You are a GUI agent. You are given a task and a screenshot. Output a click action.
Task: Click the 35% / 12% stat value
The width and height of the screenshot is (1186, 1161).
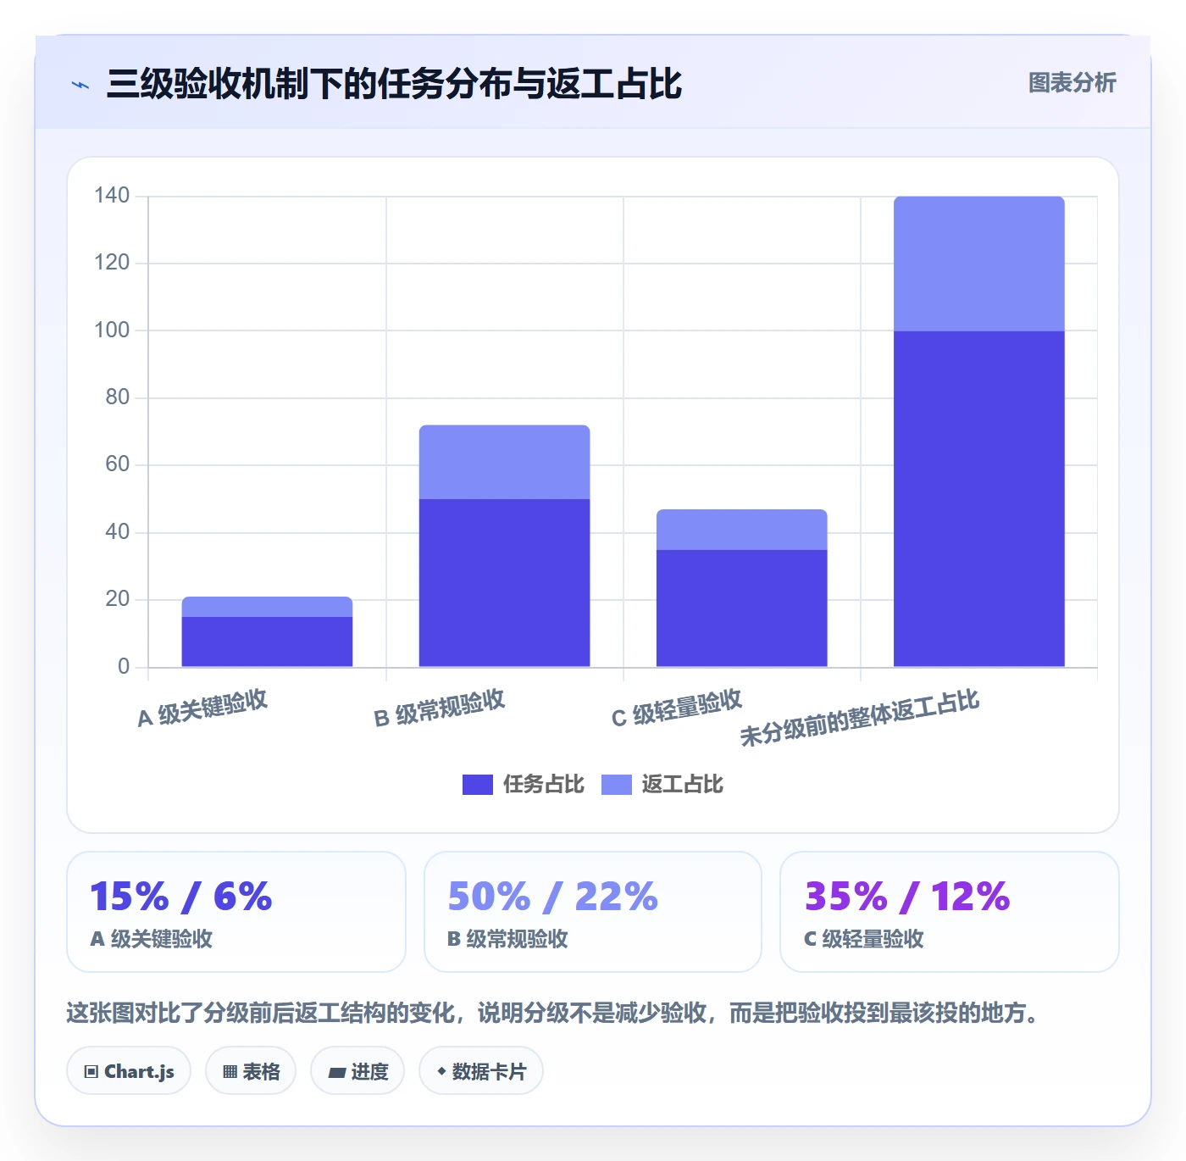pos(907,897)
